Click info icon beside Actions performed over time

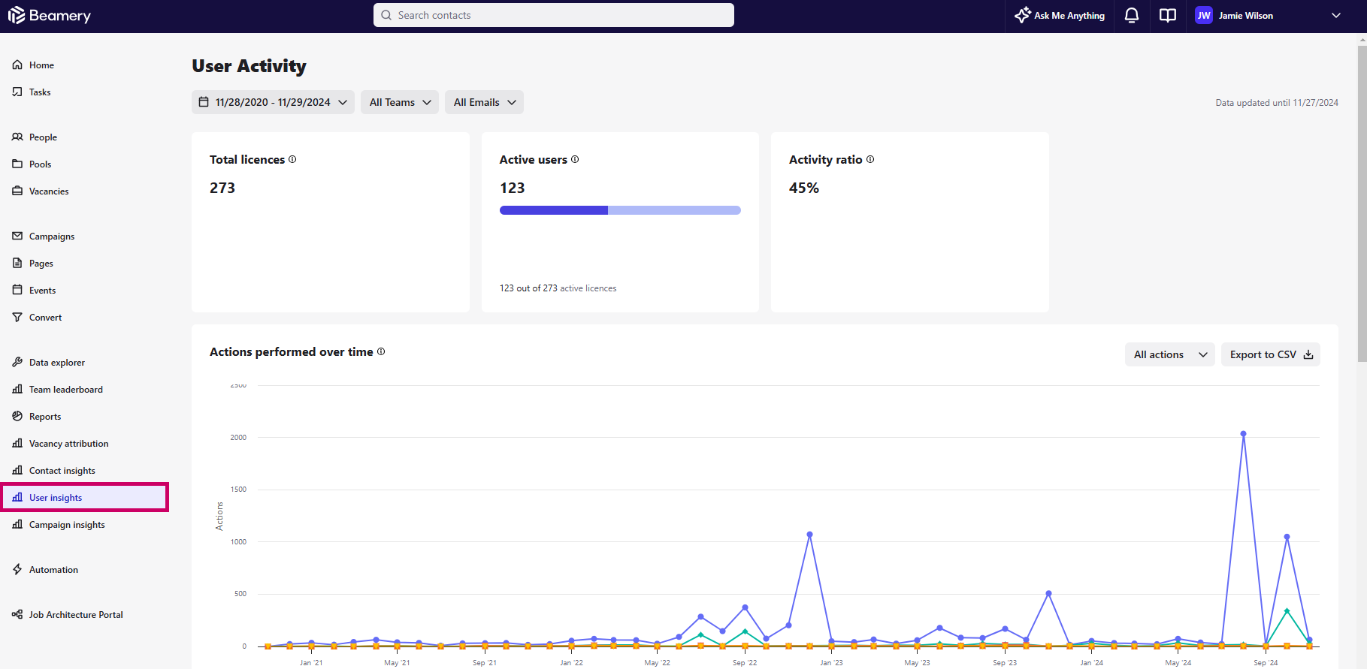[381, 351]
